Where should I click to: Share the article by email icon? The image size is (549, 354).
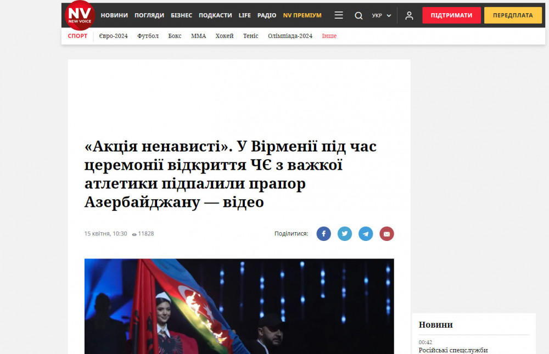[x=386, y=234]
